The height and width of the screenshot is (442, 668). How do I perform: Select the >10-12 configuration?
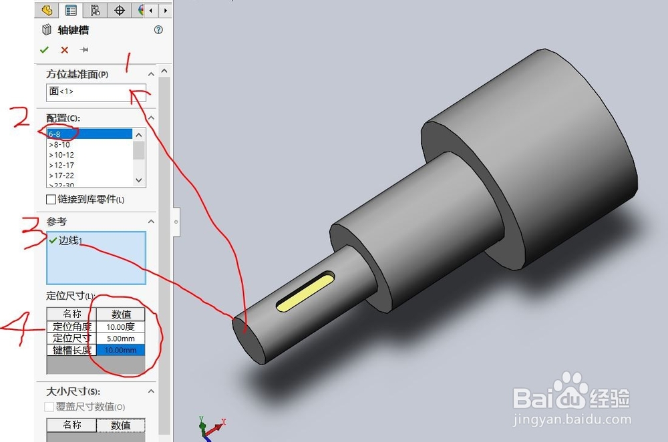point(90,155)
